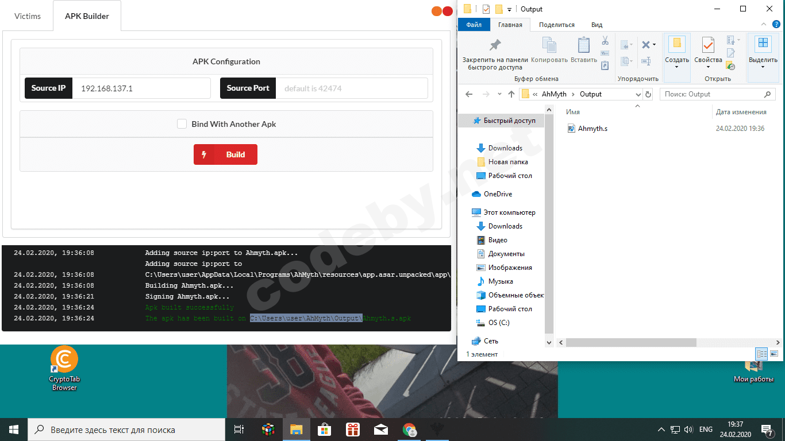
Task: Open the Rubik's cube taskbar app
Action: 268,430
